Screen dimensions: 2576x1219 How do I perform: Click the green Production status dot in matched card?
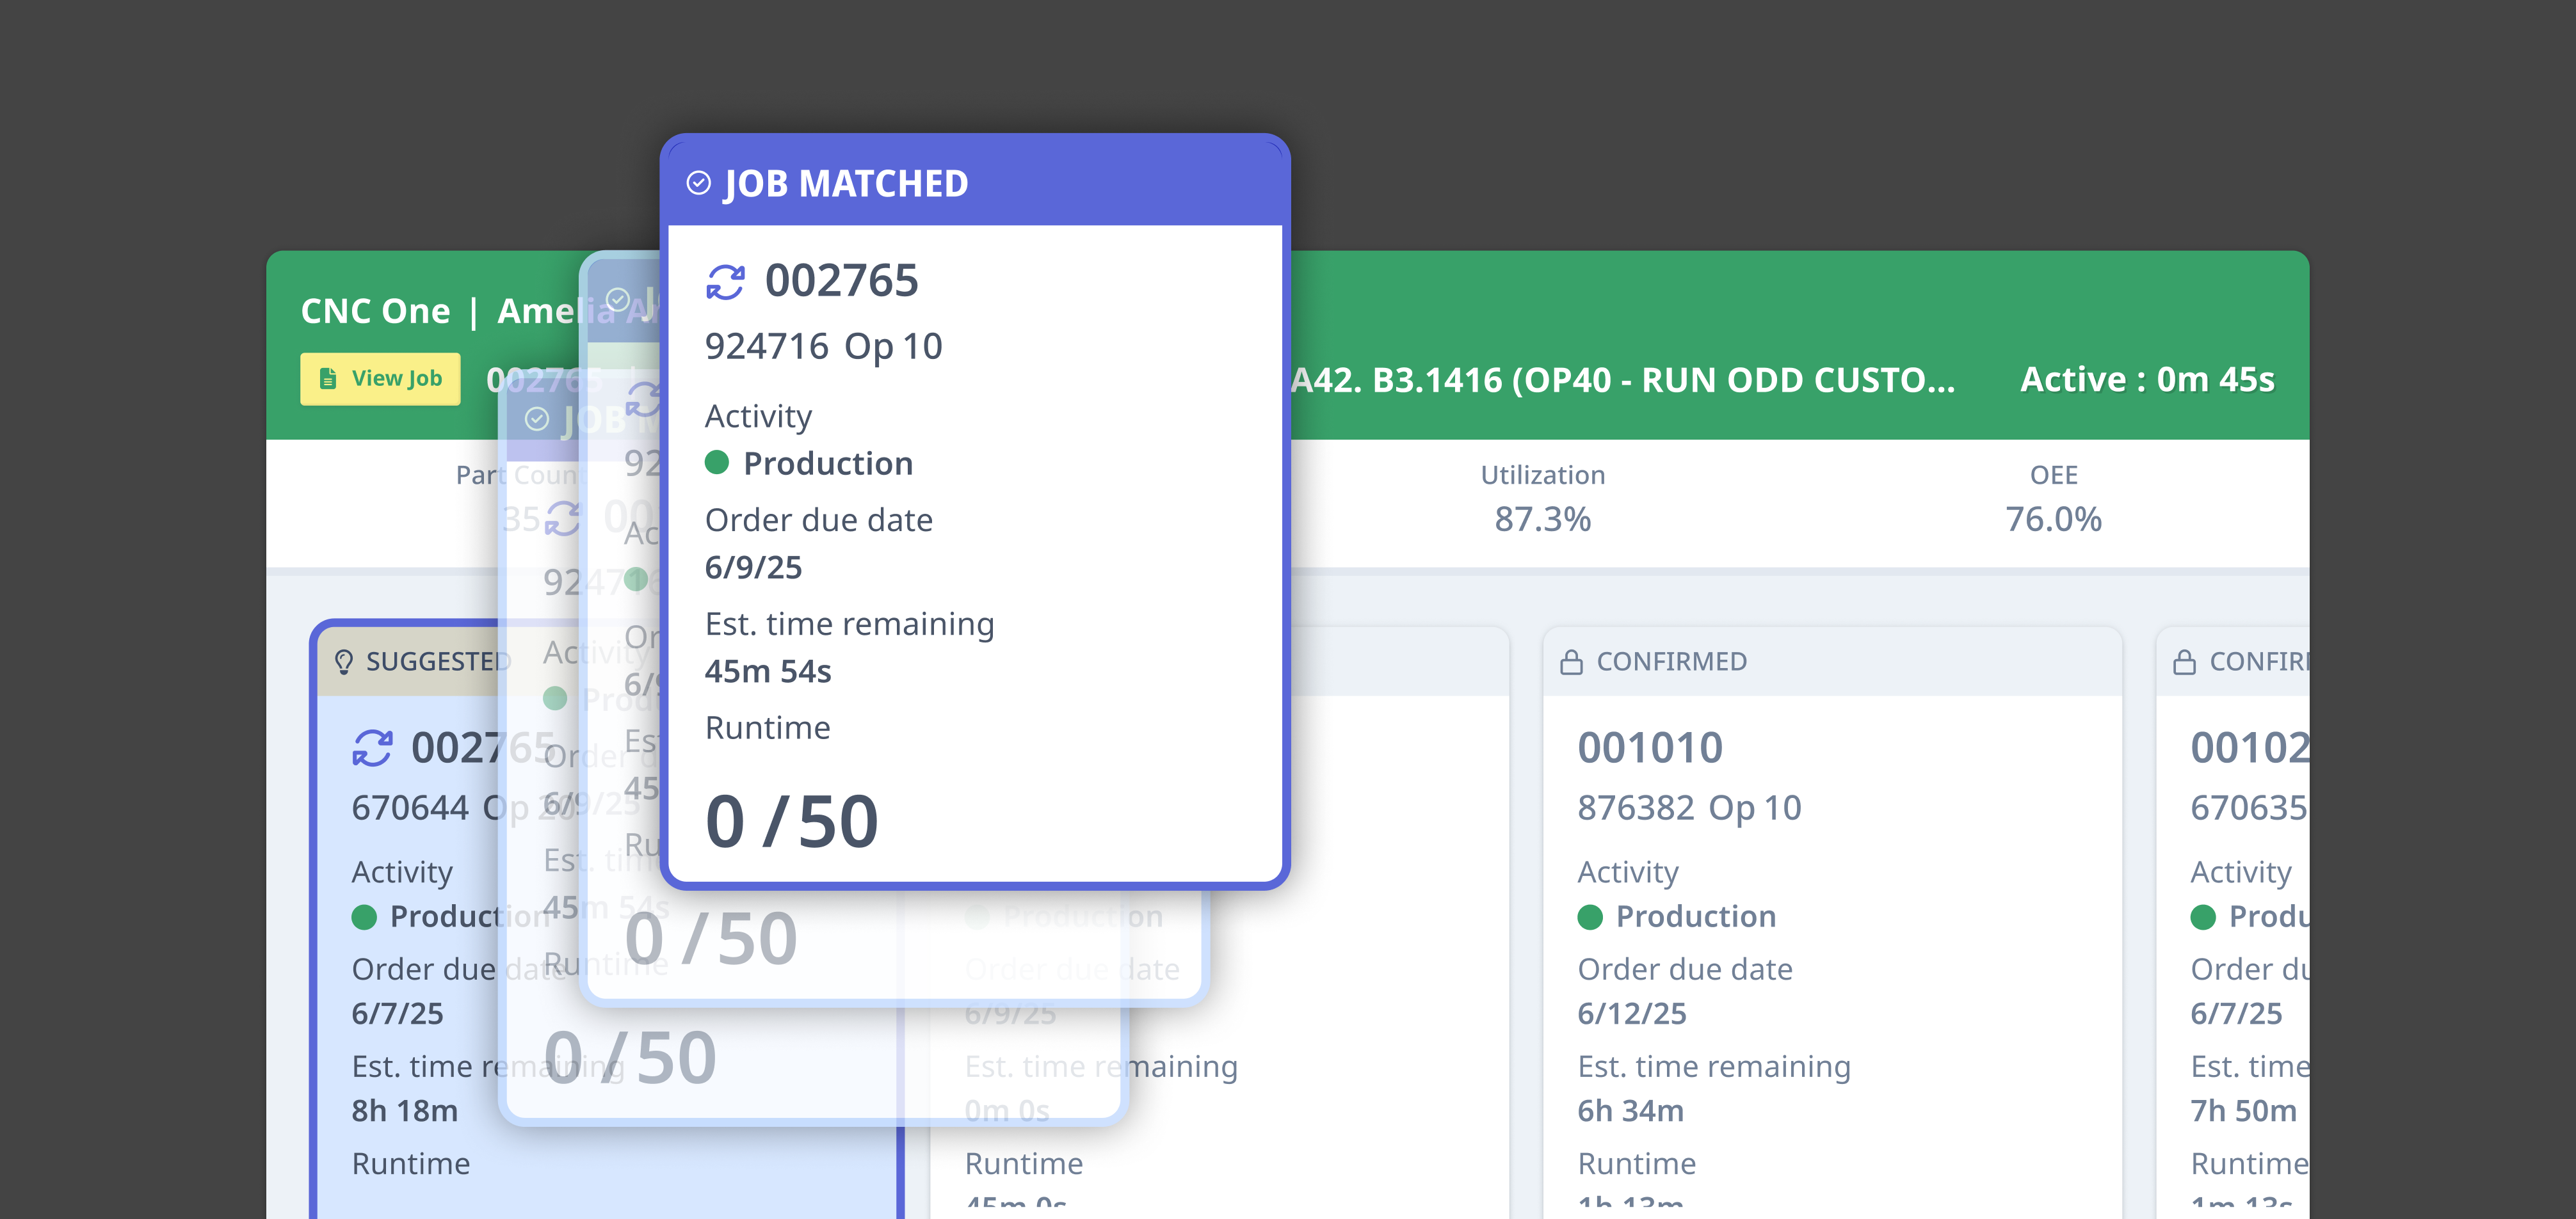(717, 463)
